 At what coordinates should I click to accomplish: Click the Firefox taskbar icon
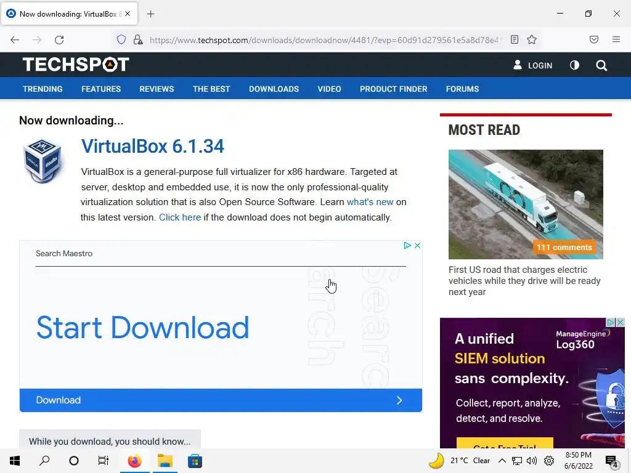pyautogui.click(x=135, y=461)
